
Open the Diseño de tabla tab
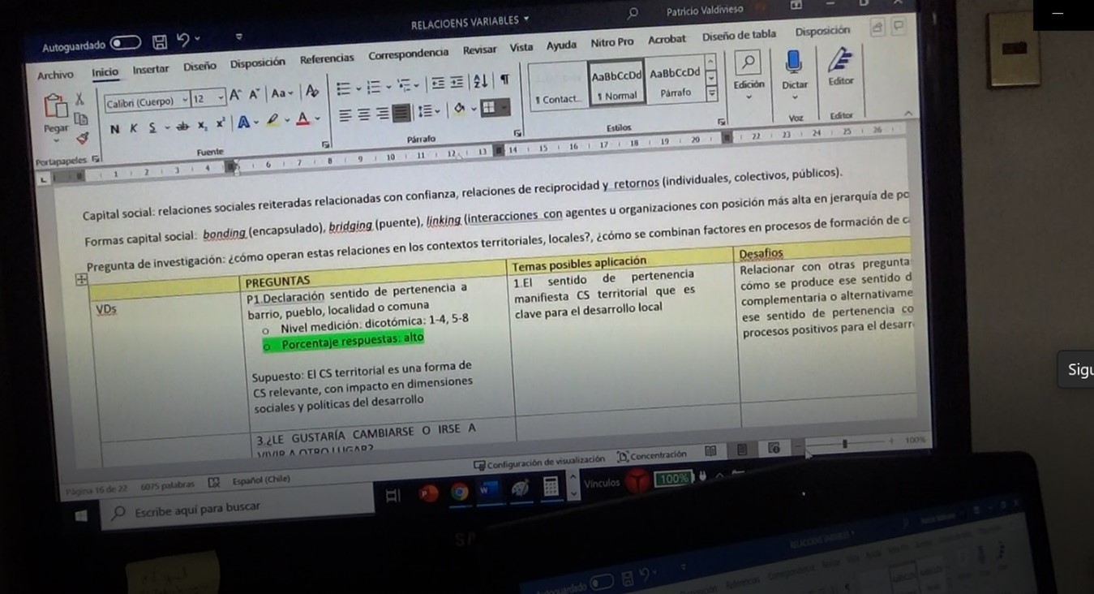pos(739,35)
